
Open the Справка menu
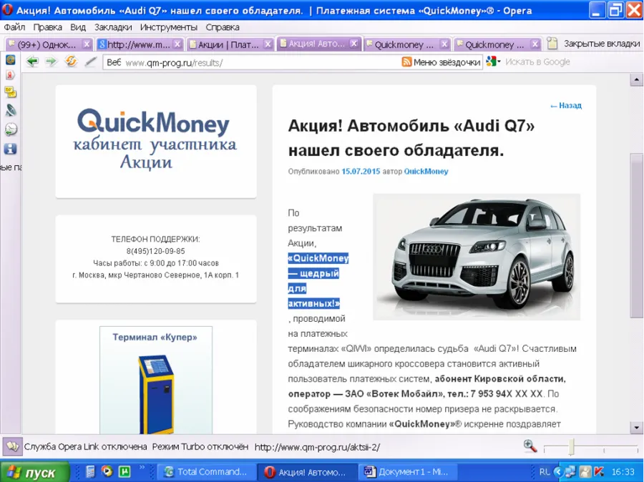click(x=223, y=27)
